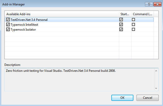Uncheck TestDriven.Net 3.4 Personal add-in checkbox

coord(8,20)
